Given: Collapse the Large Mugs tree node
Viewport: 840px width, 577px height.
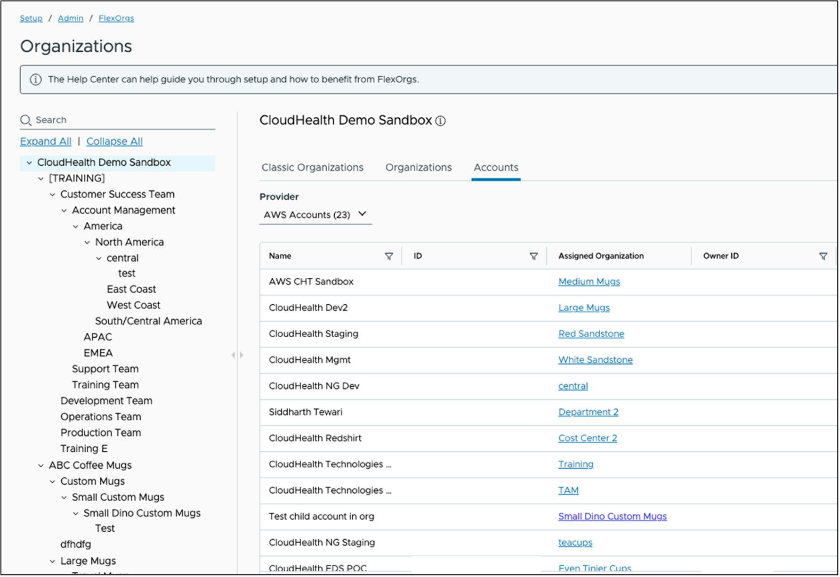Looking at the screenshot, I should [x=52, y=561].
